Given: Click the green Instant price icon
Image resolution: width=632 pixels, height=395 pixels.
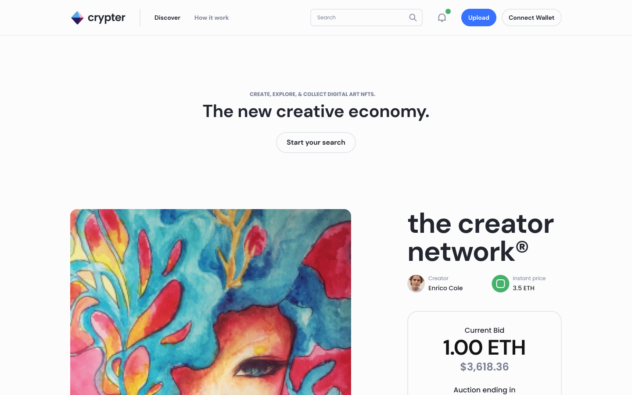Looking at the screenshot, I should click(x=500, y=284).
